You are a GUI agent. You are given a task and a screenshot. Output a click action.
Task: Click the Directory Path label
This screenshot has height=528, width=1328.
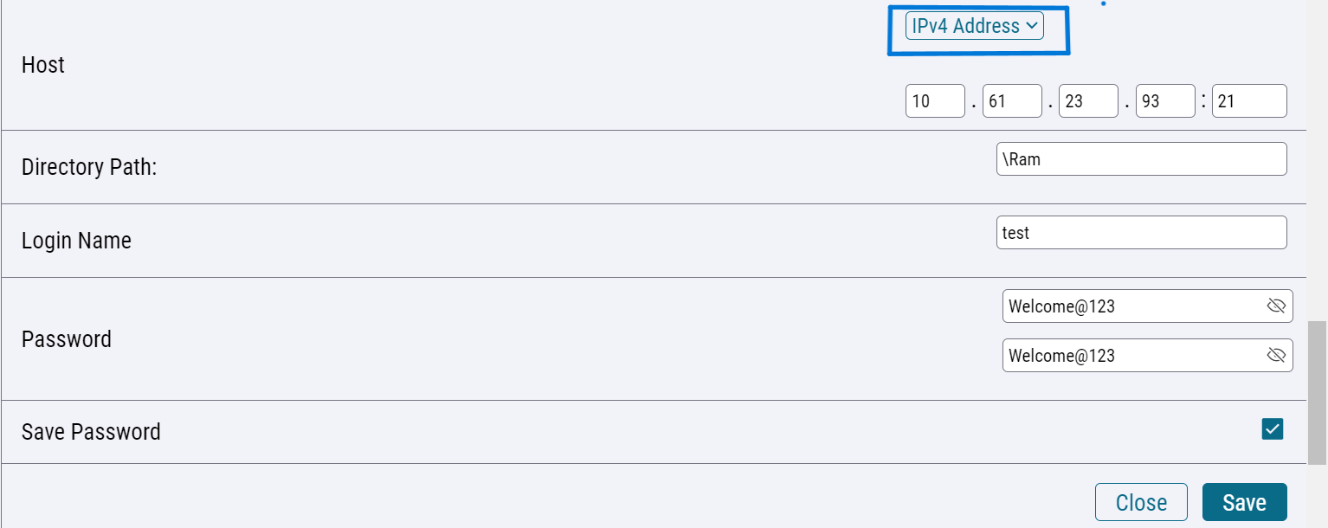pyautogui.click(x=89, y=167)
